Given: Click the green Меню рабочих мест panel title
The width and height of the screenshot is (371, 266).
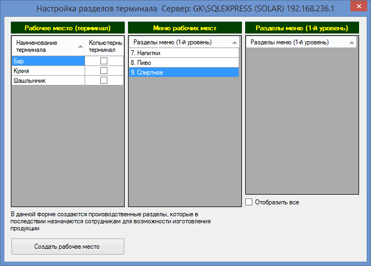Looking at the screenshot, I should click(x=184, y=28).
